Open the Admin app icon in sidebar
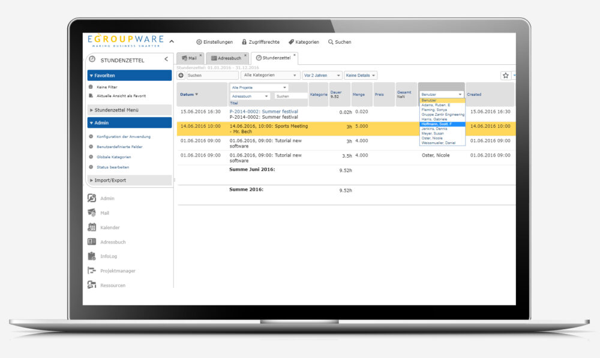The width and height of the screenshot is (600, 358). point(92,198)
